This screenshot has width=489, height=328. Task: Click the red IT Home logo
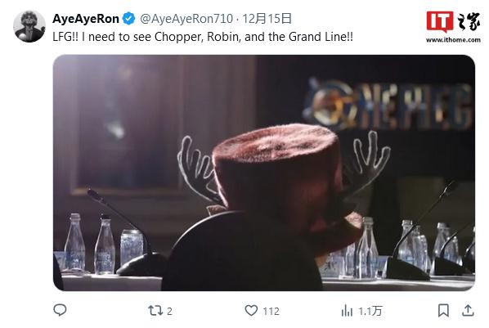440,21
